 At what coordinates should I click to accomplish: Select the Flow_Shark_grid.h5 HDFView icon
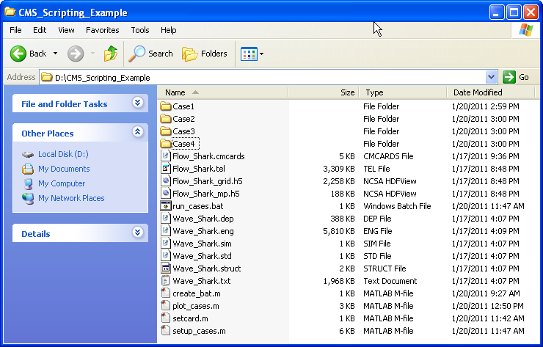coord(166,180)
